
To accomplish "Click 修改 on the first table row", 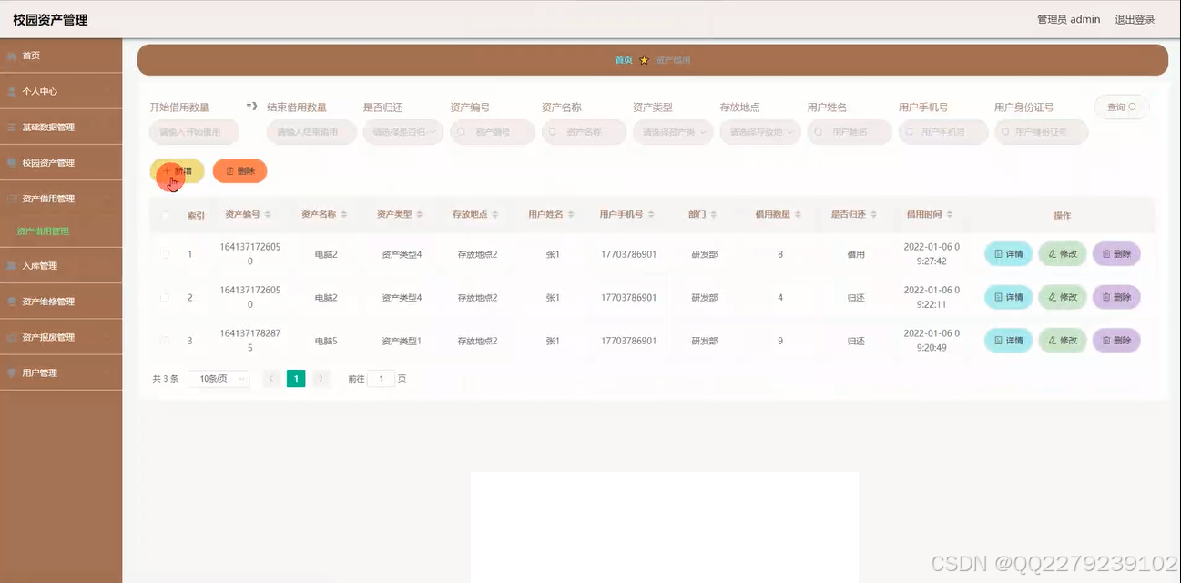I will click(1062, 253).
